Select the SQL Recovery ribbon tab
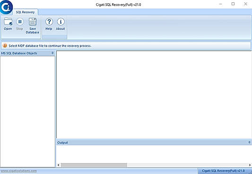This screenshot has width=252, height=174. coord(25,12)
